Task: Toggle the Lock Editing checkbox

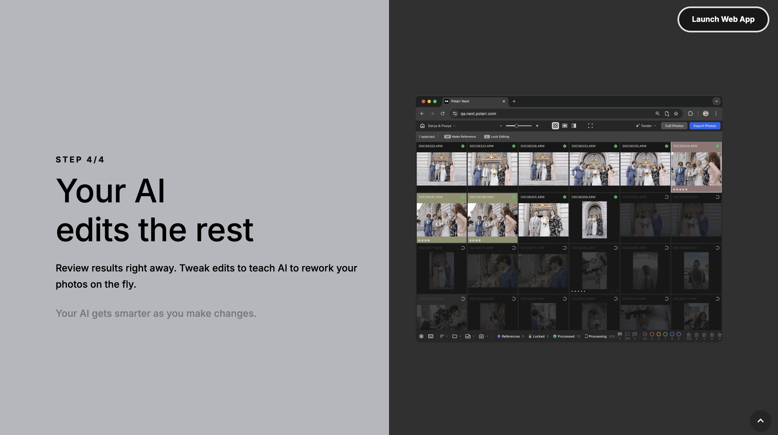Action: (x=486, y=137)
